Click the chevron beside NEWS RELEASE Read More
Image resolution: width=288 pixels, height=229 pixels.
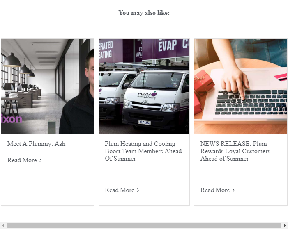pos(233,190)
